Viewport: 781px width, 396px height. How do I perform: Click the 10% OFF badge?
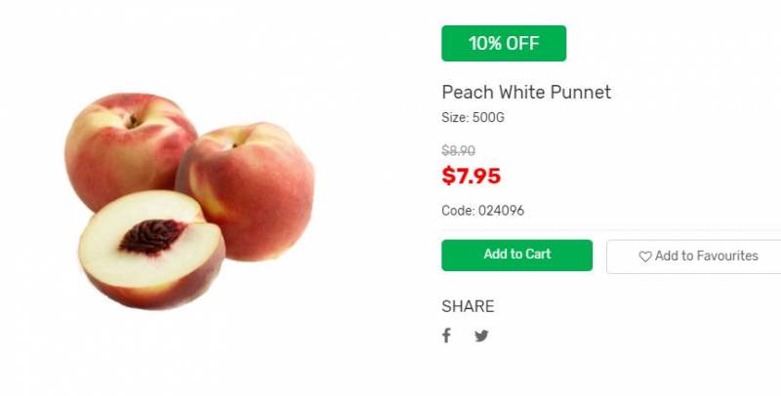503,43
